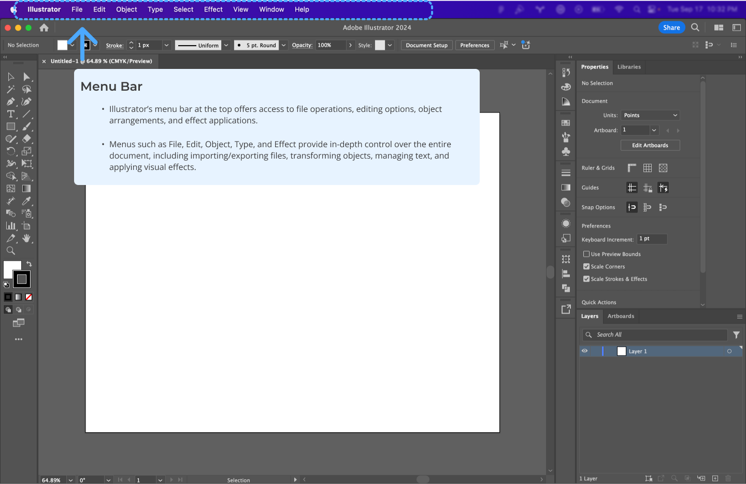Open the Symbols panel from the sidebar

[566, 152]
